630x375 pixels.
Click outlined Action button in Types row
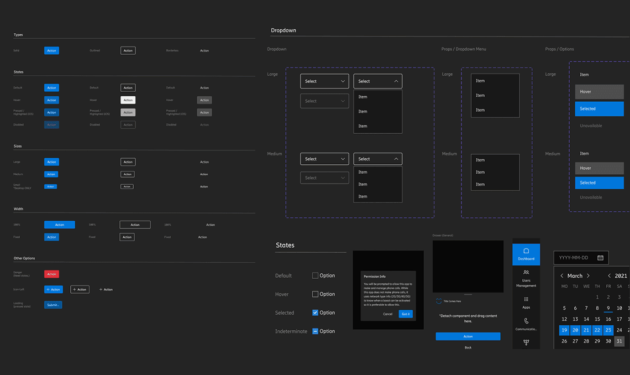tap(128, 51)
